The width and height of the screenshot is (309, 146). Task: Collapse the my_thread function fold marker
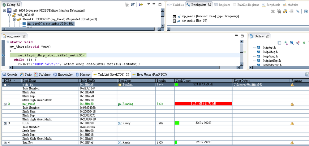click(x=7, y=42)
